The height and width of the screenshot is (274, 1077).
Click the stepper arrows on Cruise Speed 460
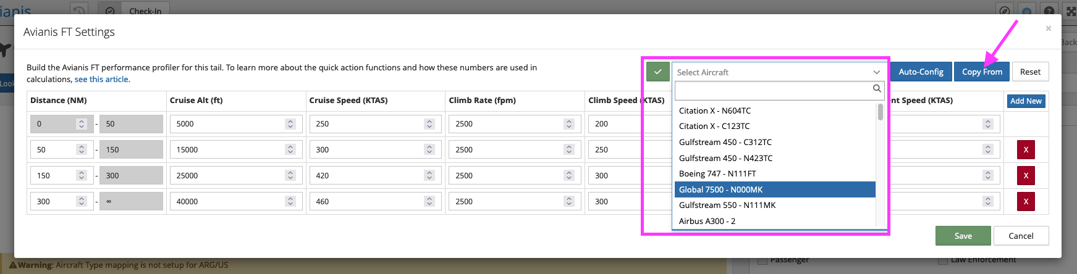coord(429,201)
